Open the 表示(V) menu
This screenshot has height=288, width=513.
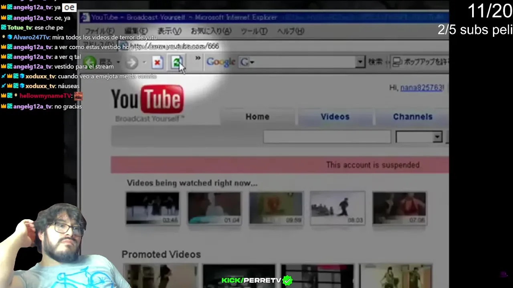pos(169,31)
